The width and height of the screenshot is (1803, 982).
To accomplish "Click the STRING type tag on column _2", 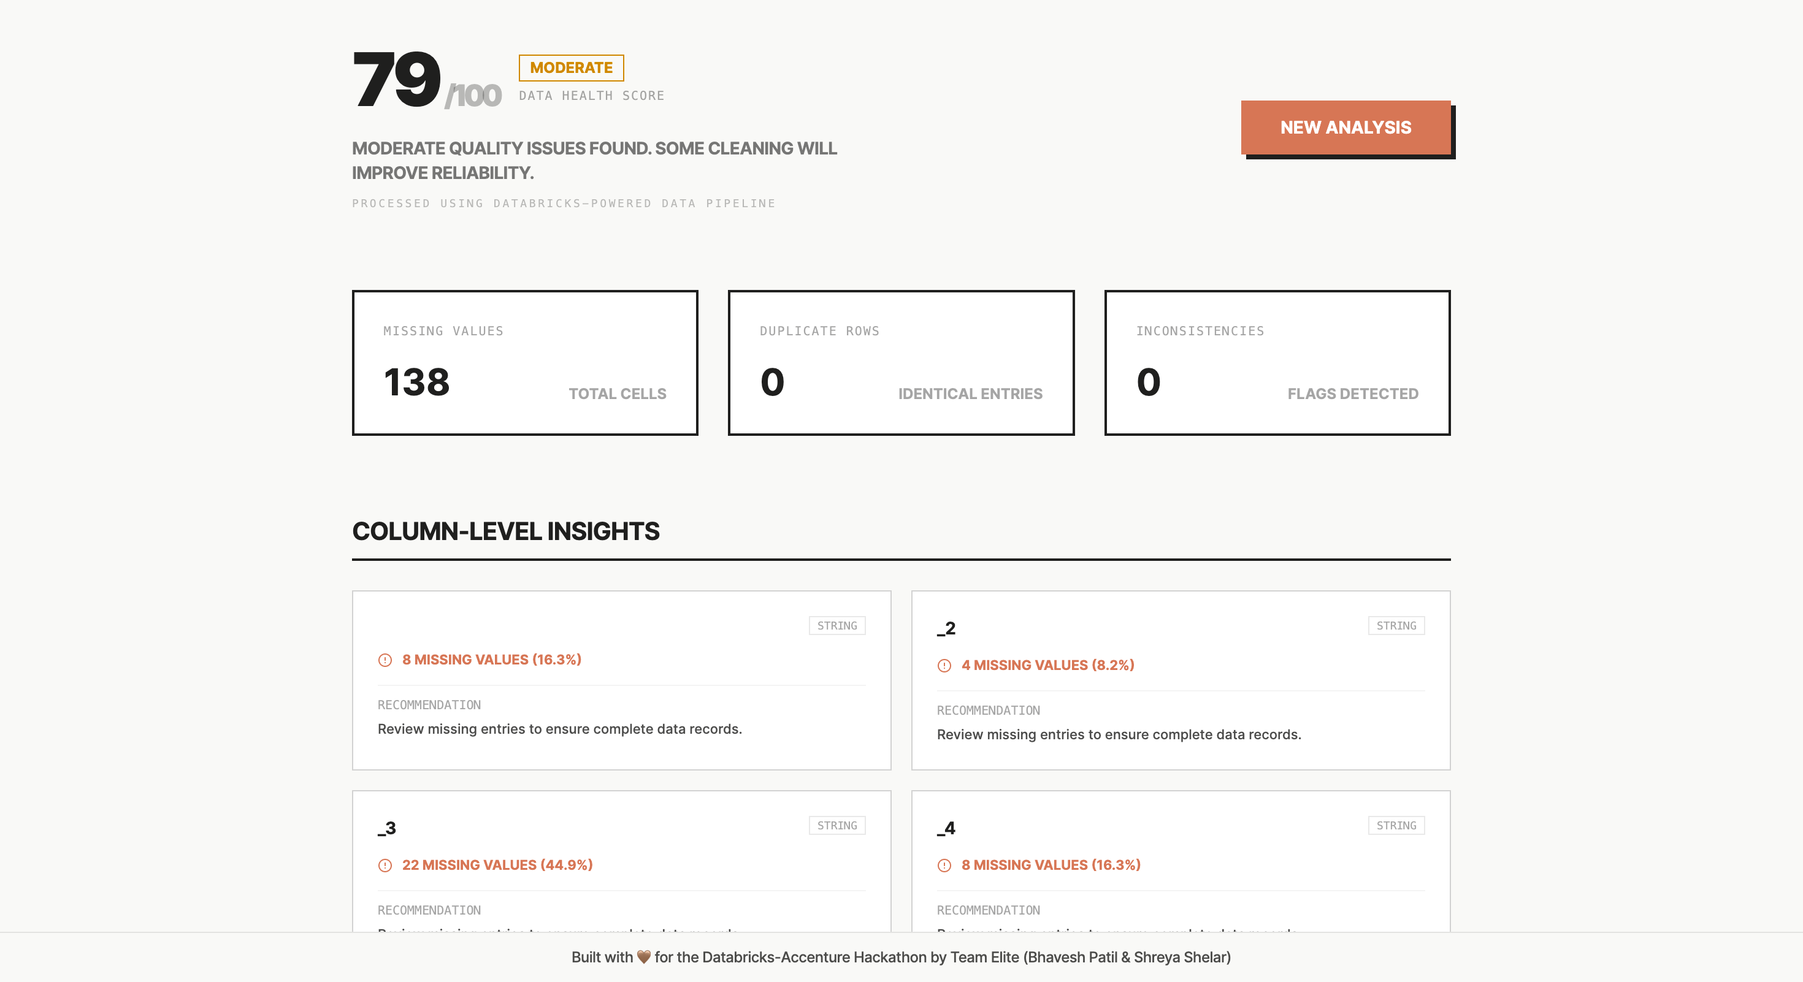I will click(1396, 625).
